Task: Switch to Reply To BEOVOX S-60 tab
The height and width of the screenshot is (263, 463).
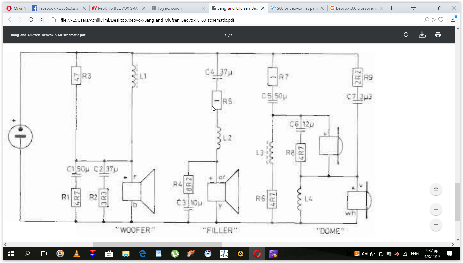Action: click(x=119, y=8)
